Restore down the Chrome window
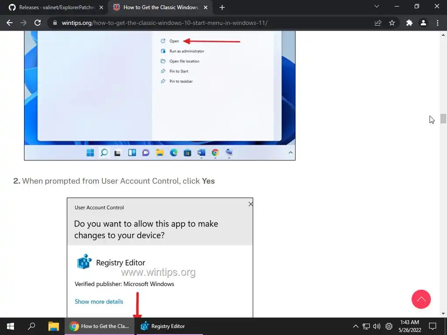The width and height of the screenshot is (447, 335). 417,6
